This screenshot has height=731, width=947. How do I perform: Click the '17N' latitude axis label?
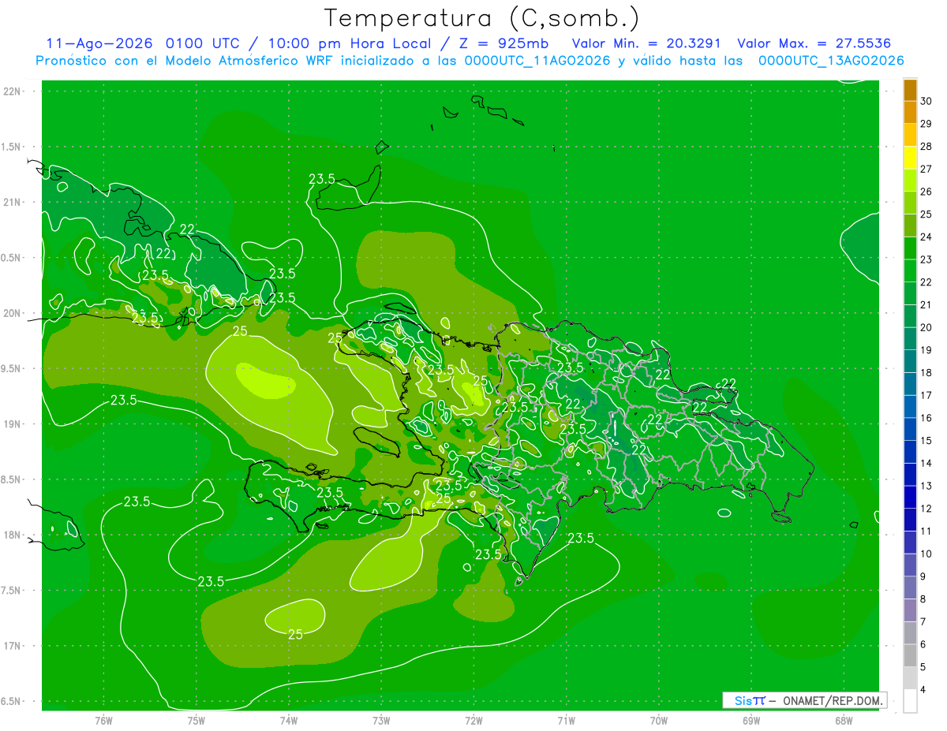tap(11, 646)
